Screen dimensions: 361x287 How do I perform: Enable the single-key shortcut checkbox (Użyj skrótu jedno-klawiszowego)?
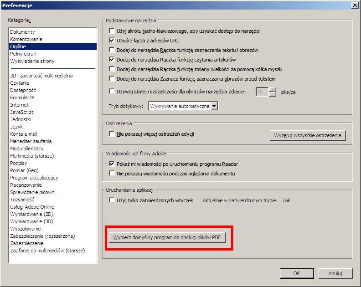point(112,31)
